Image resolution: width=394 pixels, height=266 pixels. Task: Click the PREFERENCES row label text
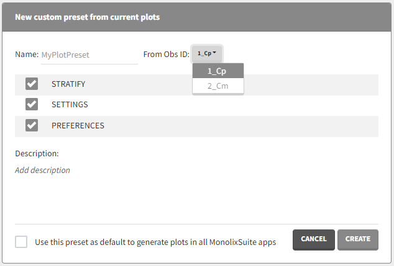click(x=78, y=125)
